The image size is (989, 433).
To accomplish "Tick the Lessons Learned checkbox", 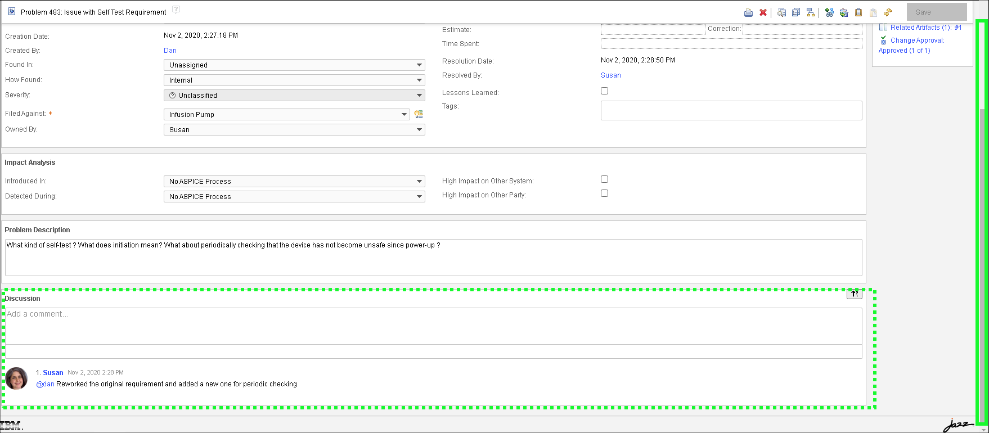I will pyautogui.click(x=604, y=91).
